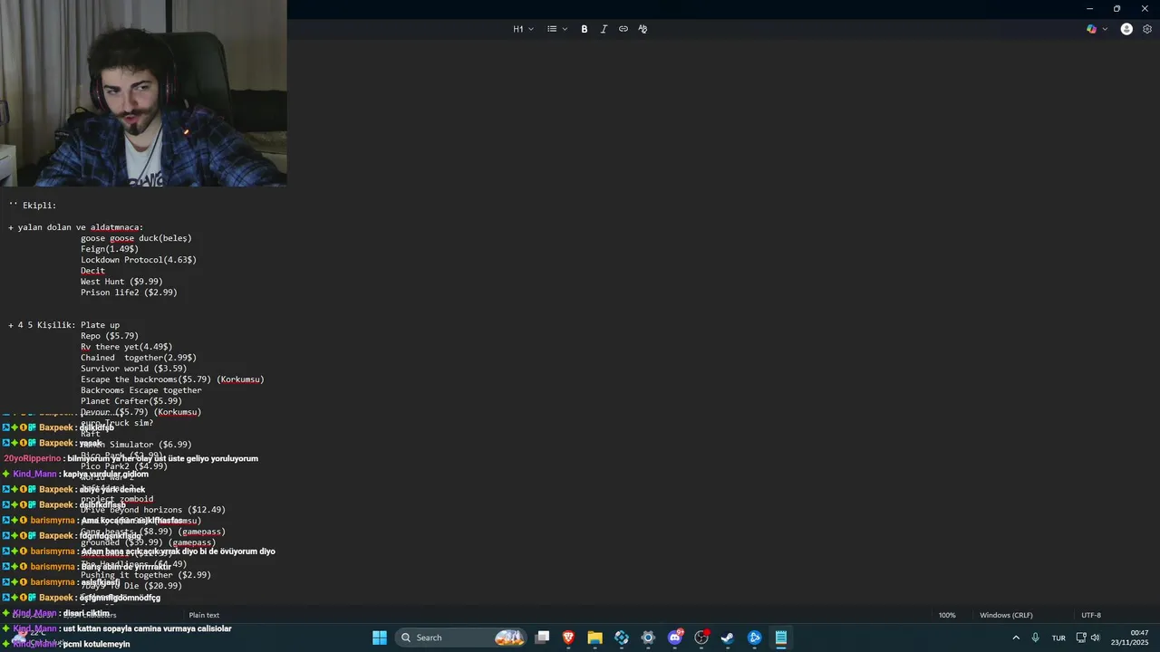Viewport: 1160px width, 652px height.
Task: Click the 'Feign(1.49$)' line
Action: click(110, 249)
